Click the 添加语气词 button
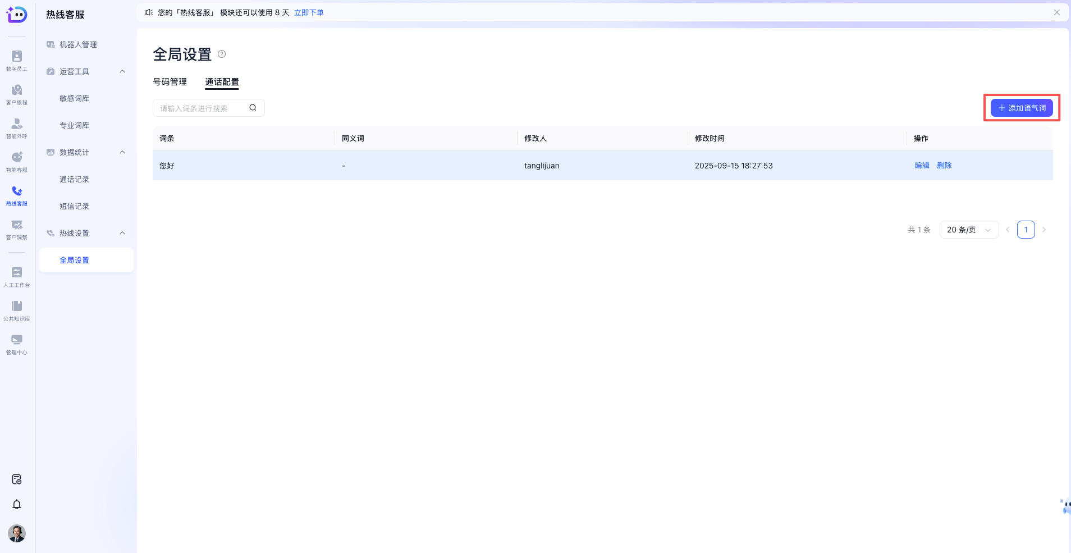This screenshot has height=553, width=1071. (x=1022, y=108)
